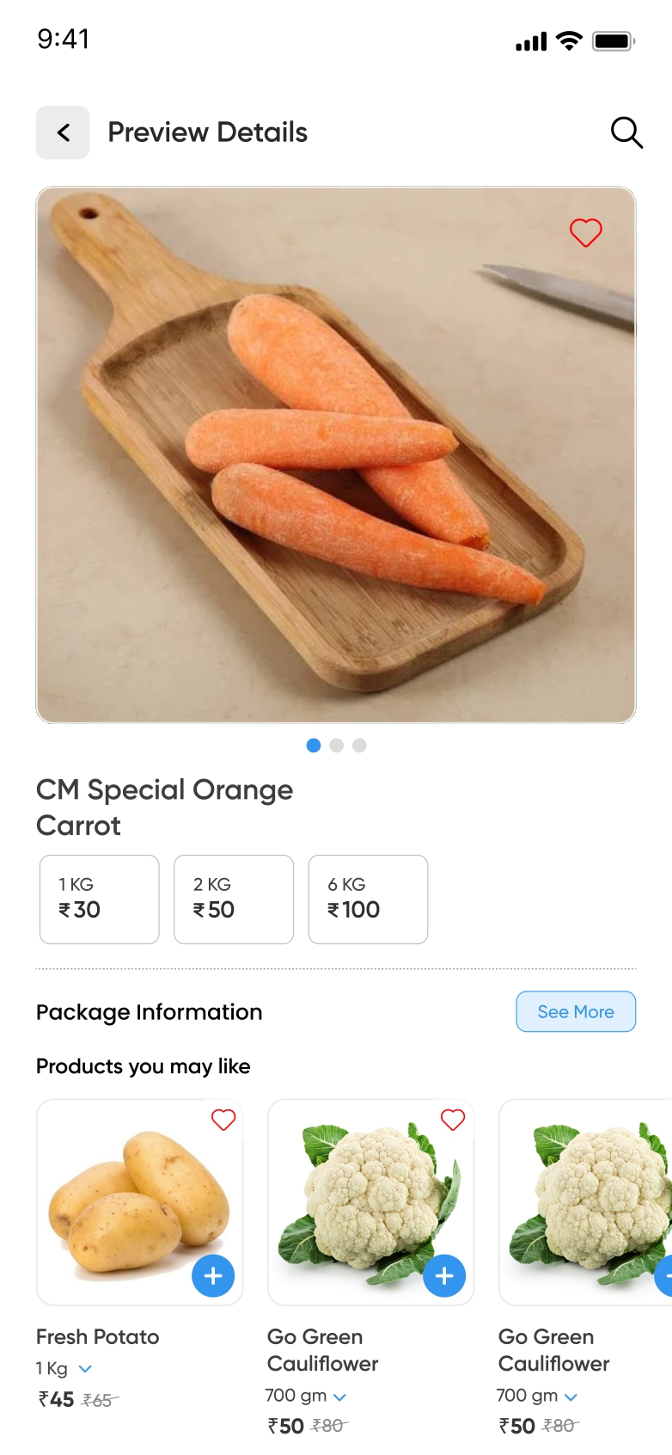Select the 2 KG ₹50 option

(x=234, y=899)
